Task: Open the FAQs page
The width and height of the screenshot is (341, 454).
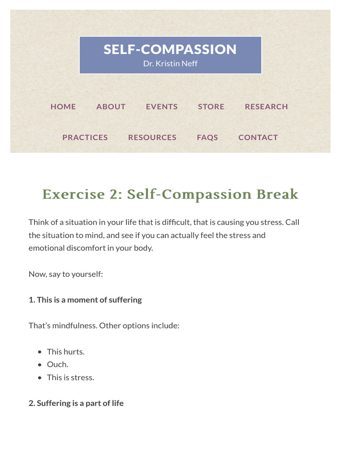Action: tap(207, 137)
